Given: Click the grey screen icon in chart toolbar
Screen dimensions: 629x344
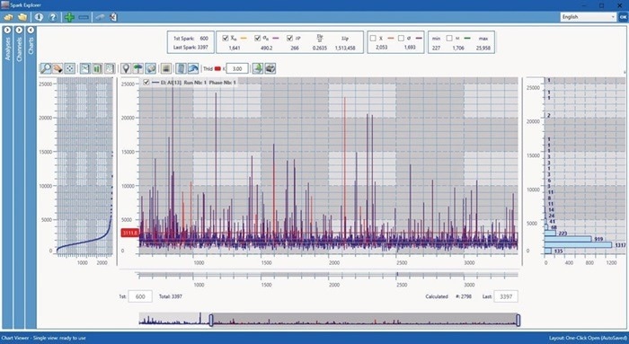Looking at the screenshot, I should [x=166, y=68].
